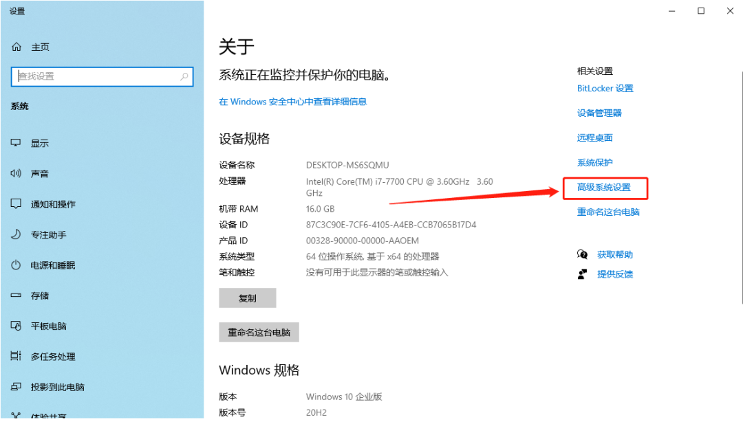Click the search magnifier icon in settings search

(184, 76)
